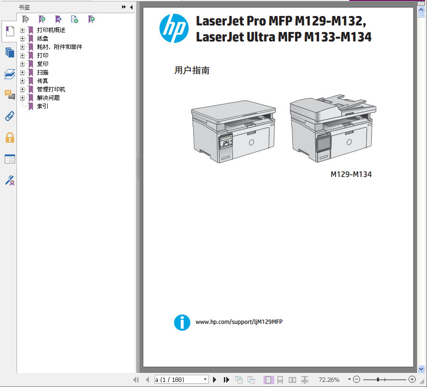Screen dimensions: 427x387
Task: Select continuous page view mode
Action: [280, 379]
